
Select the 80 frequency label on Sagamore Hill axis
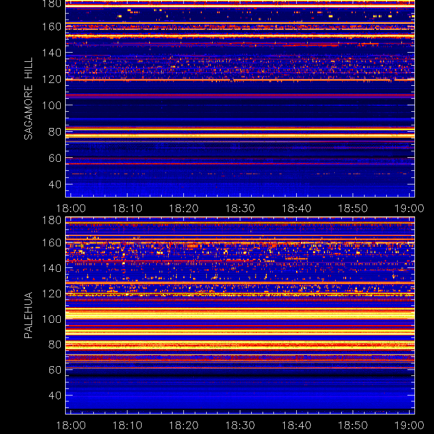click(55, 132)
